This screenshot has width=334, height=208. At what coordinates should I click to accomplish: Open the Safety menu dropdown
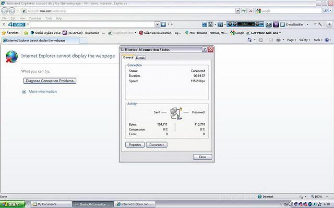tap(305, 40)
